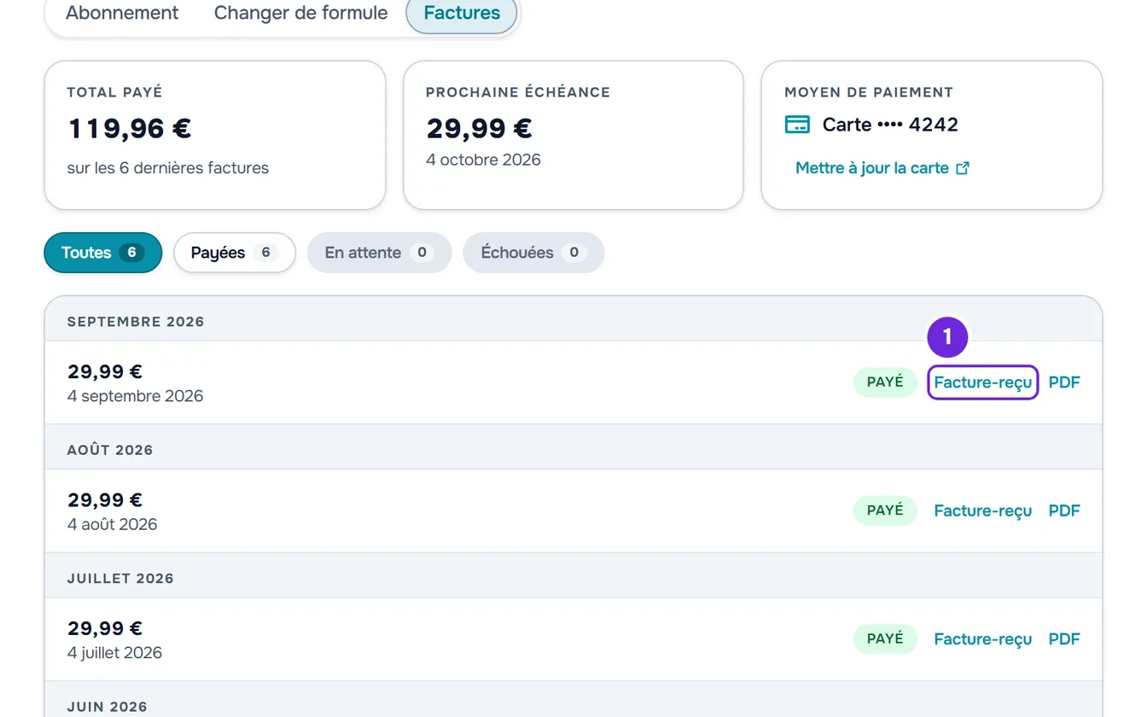Filter invoices by Payées

coord(235,253)
